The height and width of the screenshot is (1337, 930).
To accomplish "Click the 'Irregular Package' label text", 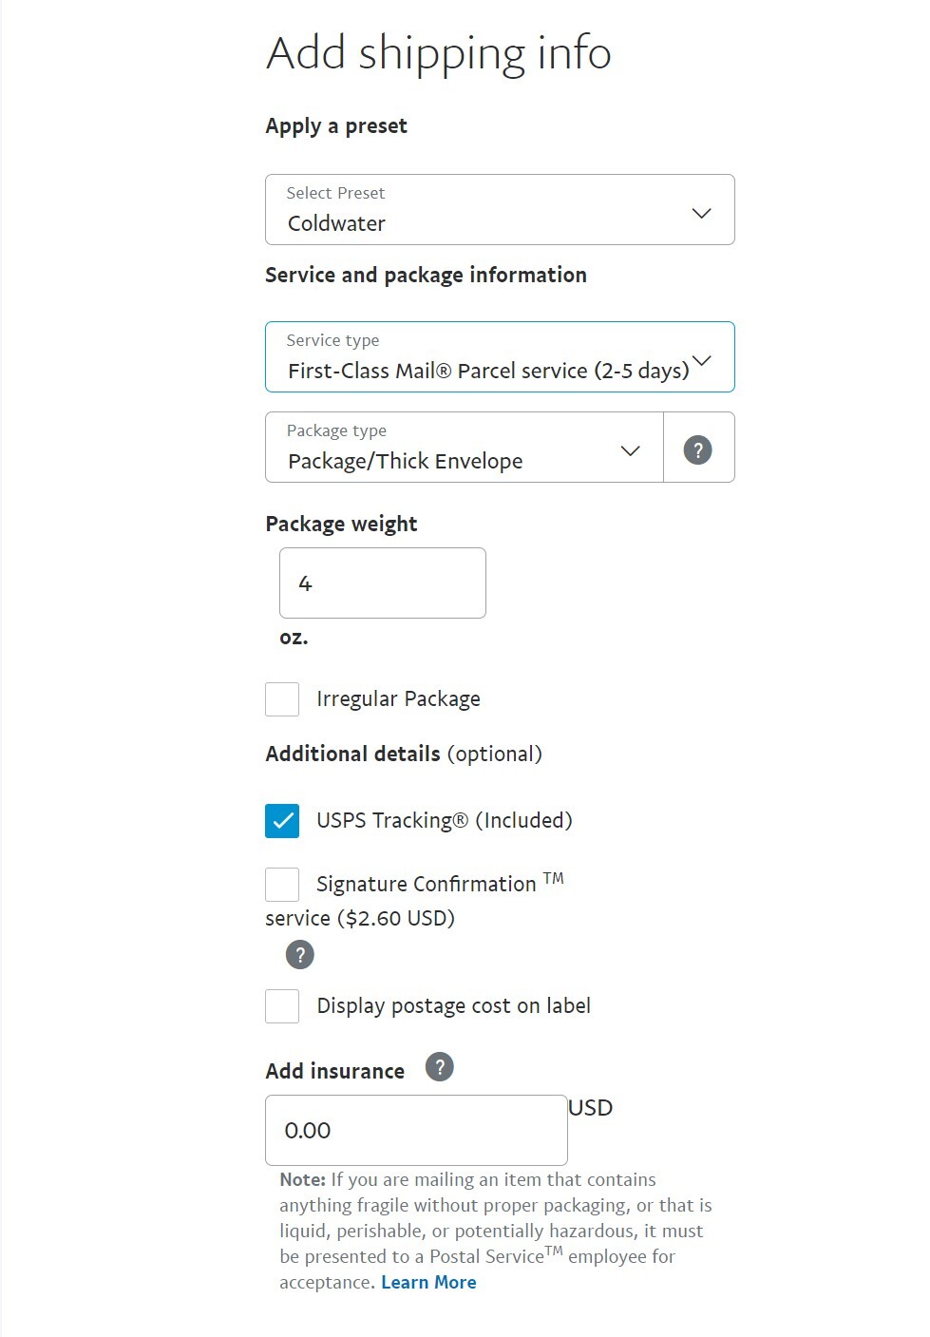I will (398, 699).
